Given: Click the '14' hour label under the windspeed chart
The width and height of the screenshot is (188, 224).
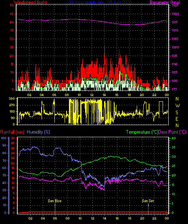Looking at the screenshot, I should [x=104, y=95].
